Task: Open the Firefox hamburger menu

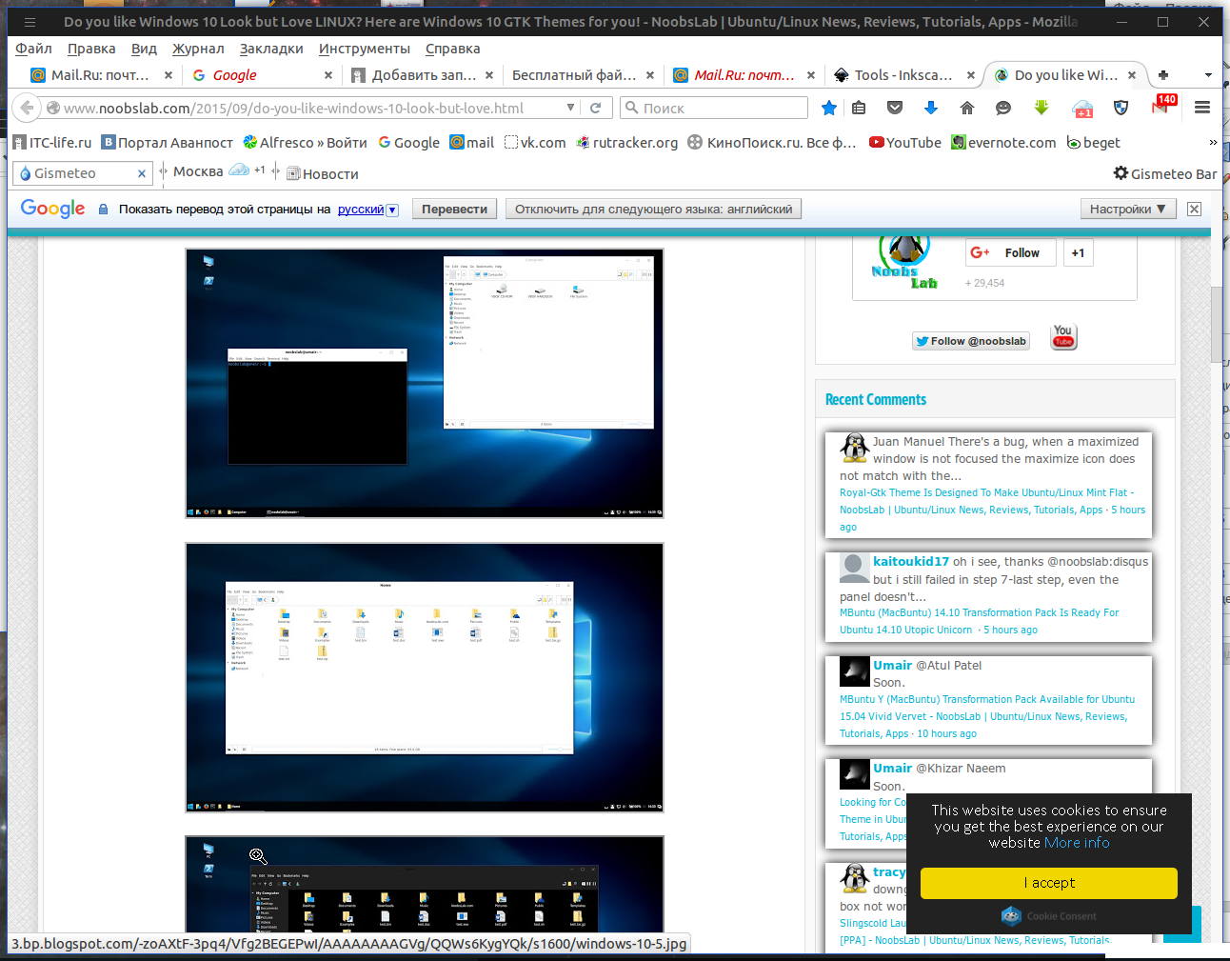Action: point(1202,108)
